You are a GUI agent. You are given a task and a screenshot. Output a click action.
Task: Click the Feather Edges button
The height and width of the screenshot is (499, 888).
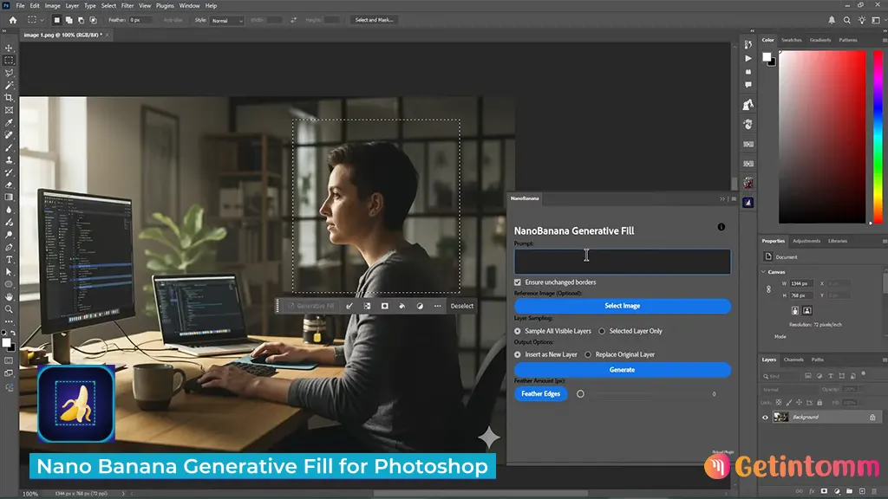(x=541, y=394)
